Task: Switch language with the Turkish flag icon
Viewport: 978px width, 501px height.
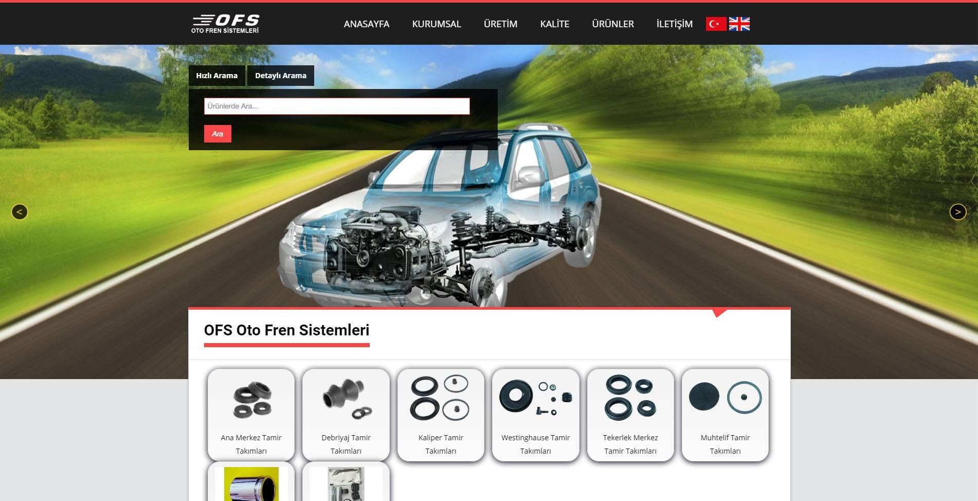Action: click(x=715, y=24)
